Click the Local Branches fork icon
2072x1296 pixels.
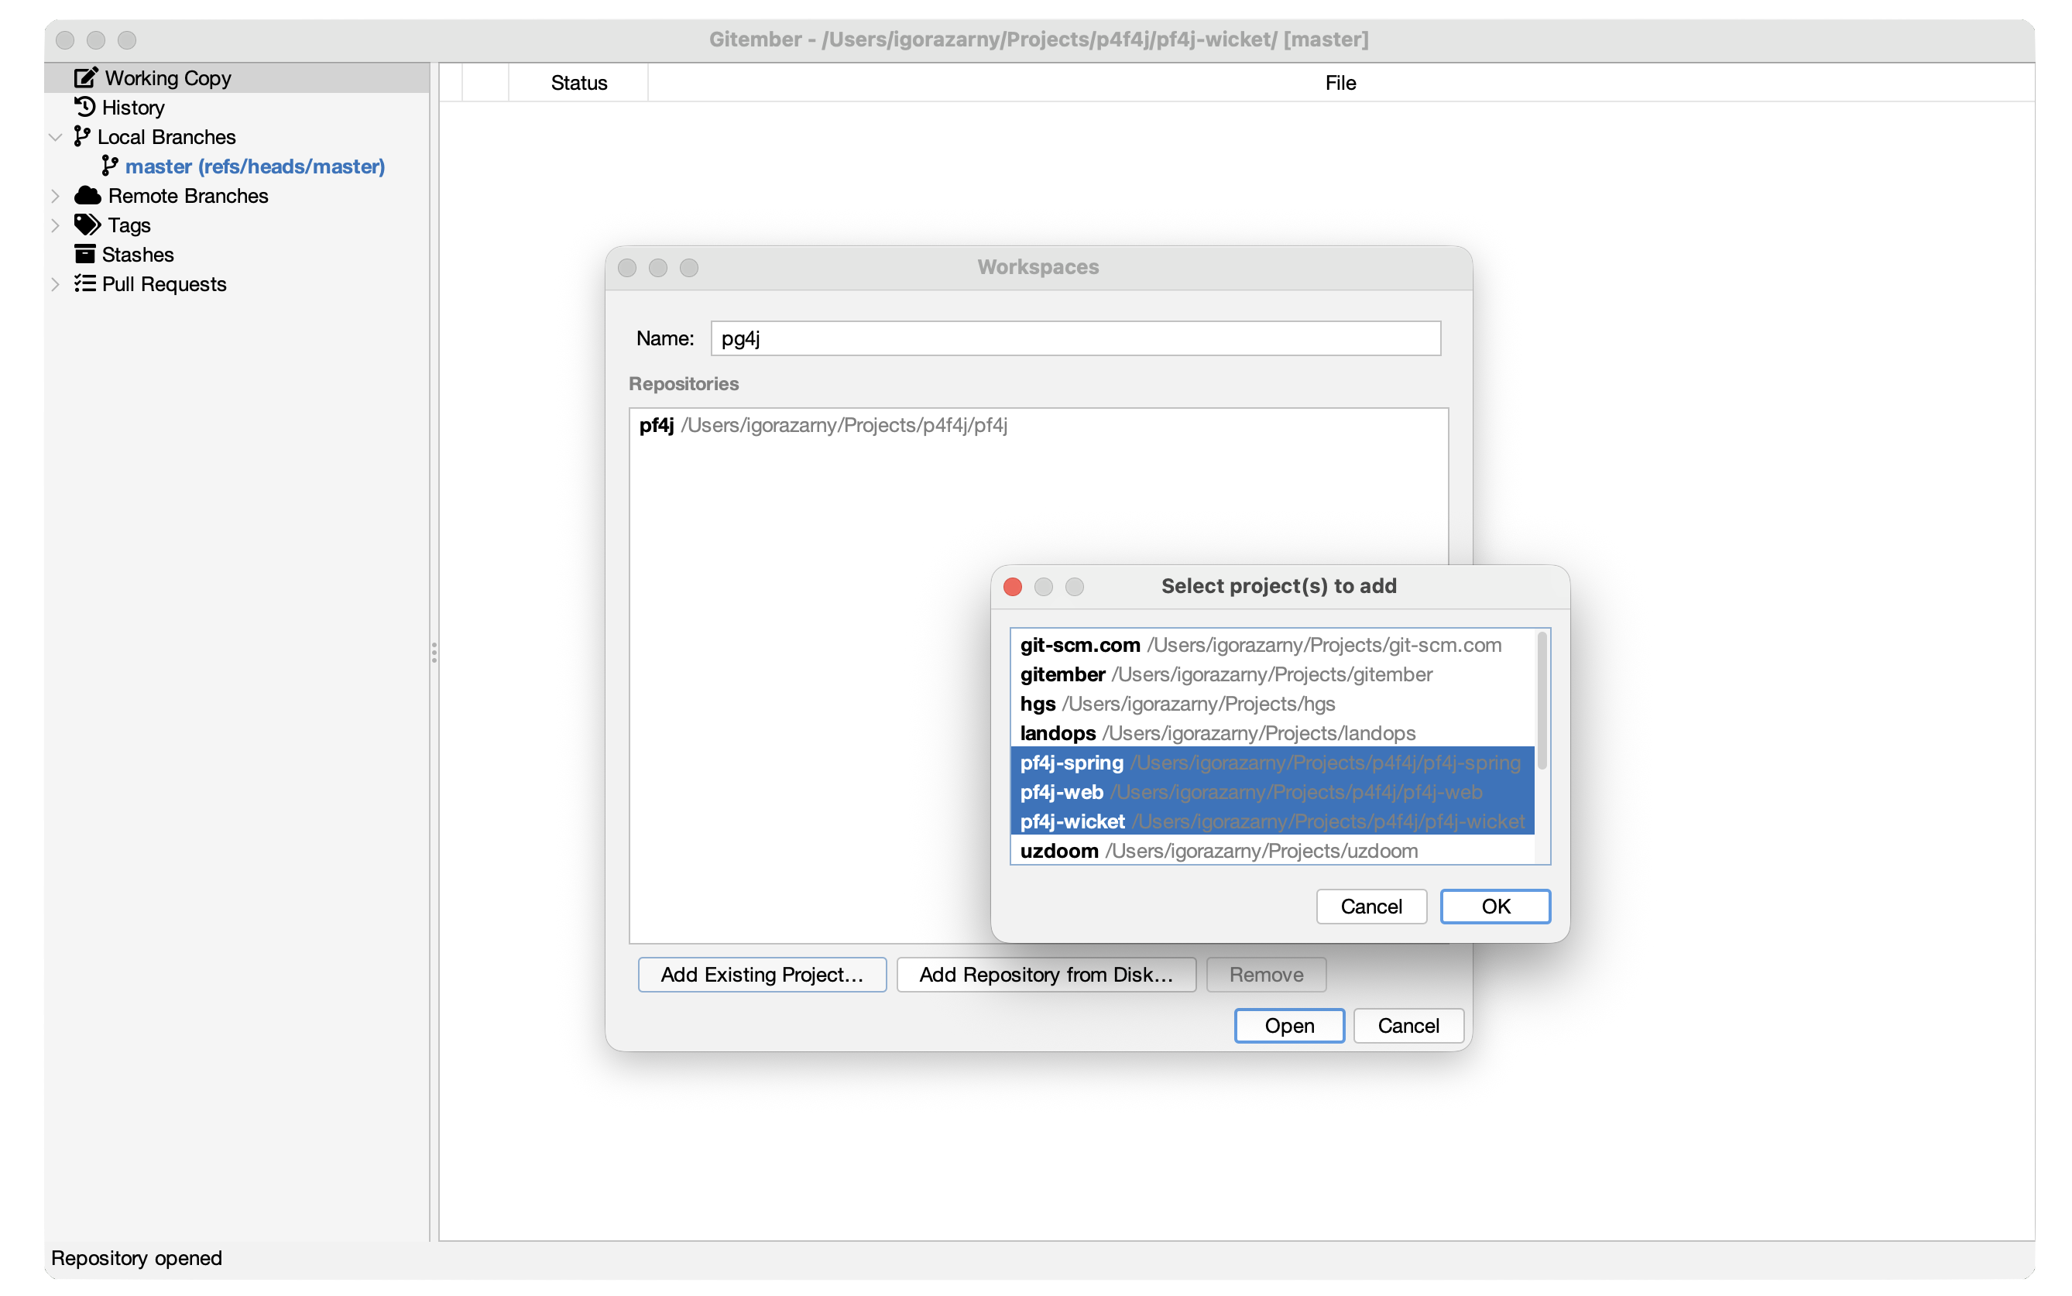coord(81,136)
